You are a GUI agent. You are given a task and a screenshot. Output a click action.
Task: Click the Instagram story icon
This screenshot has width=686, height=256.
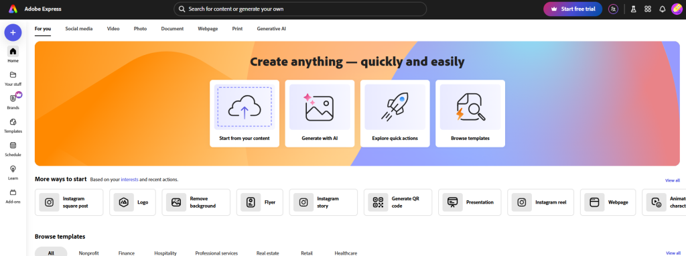(303, 202)
